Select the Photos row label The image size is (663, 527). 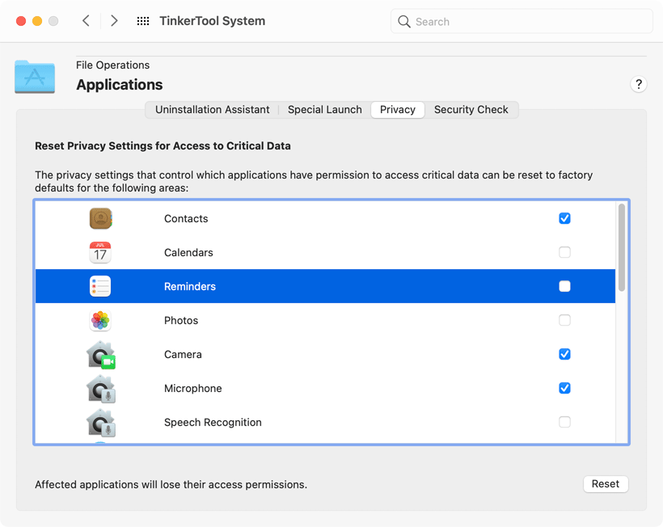pos(181,320)
